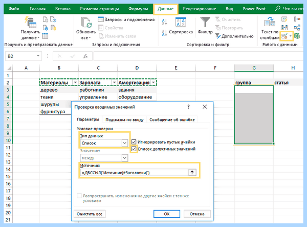Select cell with text оборудование
Viewport: 307px width, 227px height.
point(137,97)
